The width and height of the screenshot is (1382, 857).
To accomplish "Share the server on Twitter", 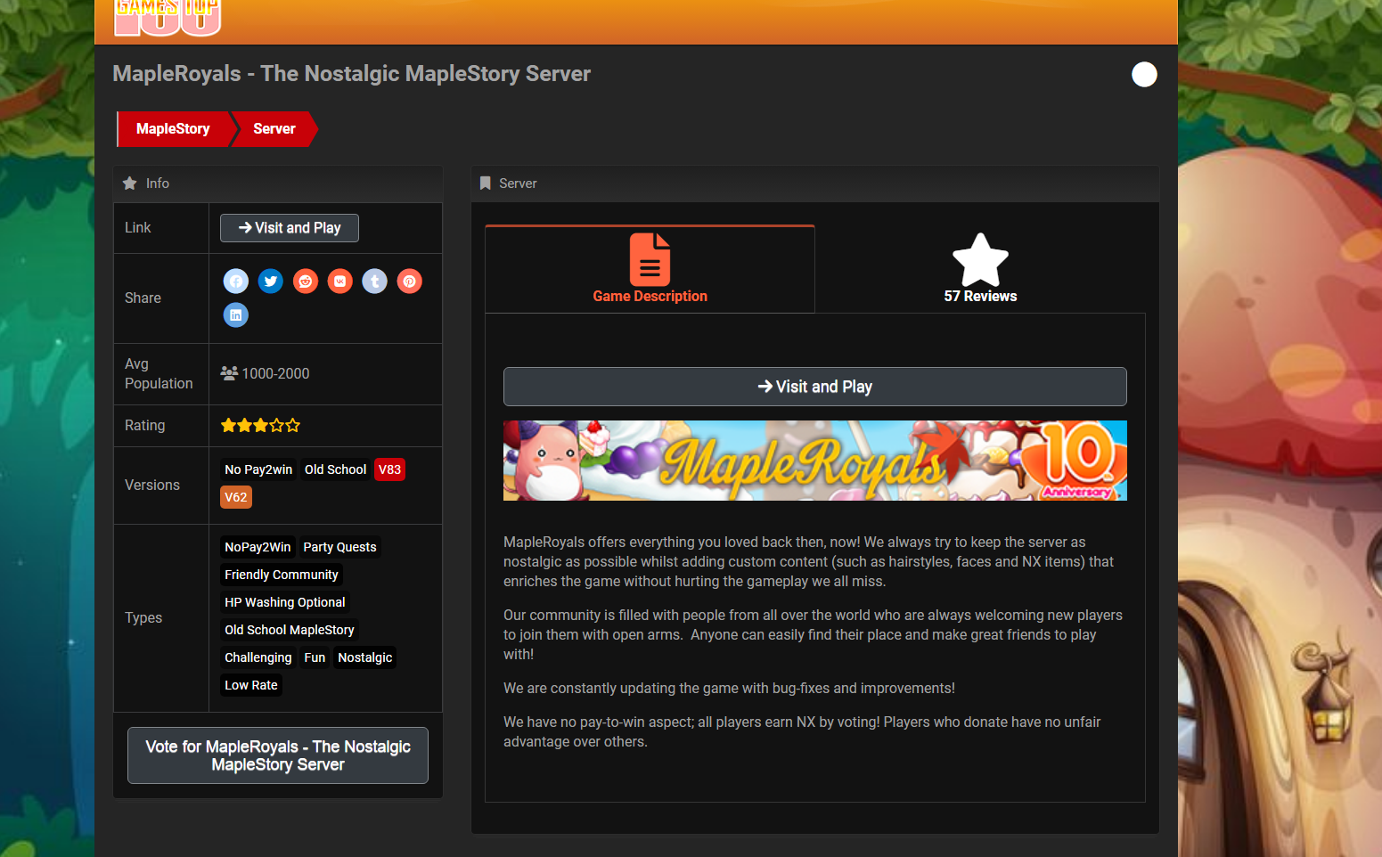I will 270,282.
